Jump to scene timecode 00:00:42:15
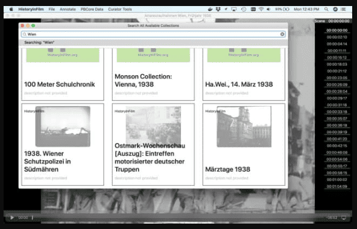357x229 pixels. pos(337,146)
